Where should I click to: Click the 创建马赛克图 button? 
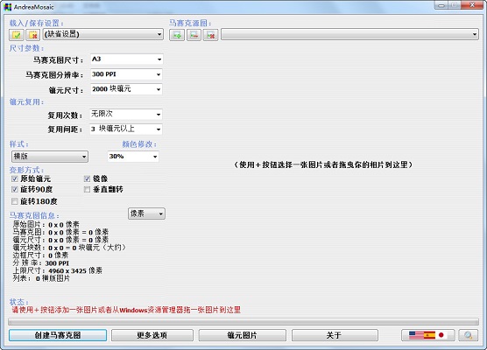point(58,335)
